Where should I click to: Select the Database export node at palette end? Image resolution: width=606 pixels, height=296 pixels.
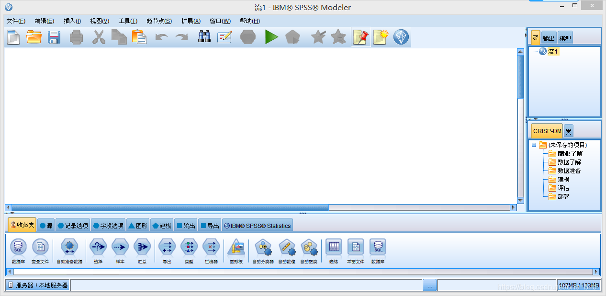[x=378, y=251]
